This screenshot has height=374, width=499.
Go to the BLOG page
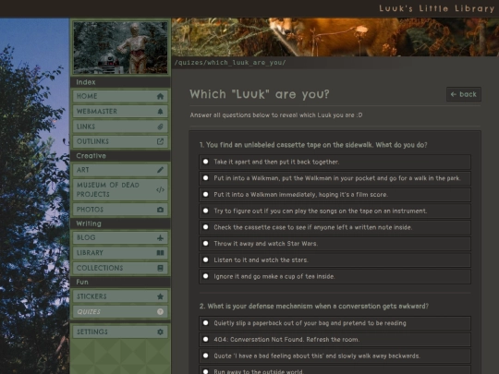pos(120,237)
